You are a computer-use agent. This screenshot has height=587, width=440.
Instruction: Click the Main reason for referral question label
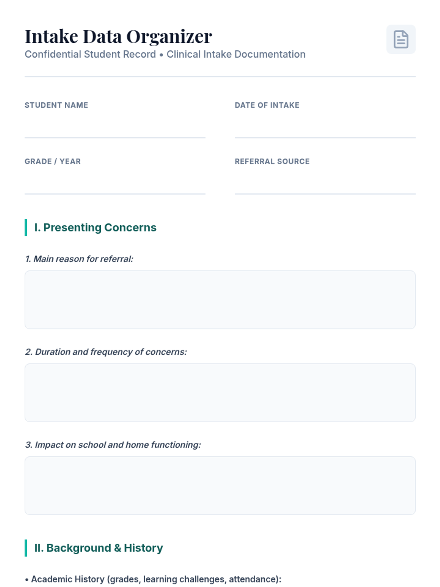[79, 259]
